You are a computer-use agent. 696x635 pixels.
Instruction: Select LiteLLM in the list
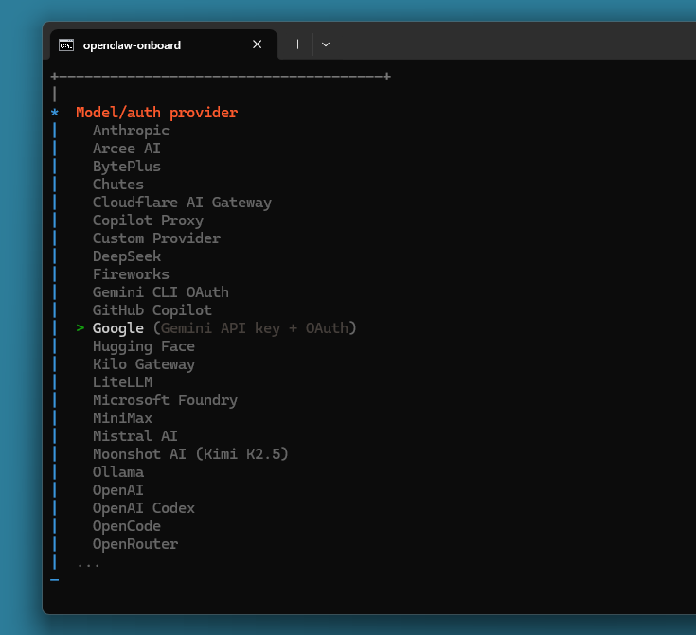(122, 382)
